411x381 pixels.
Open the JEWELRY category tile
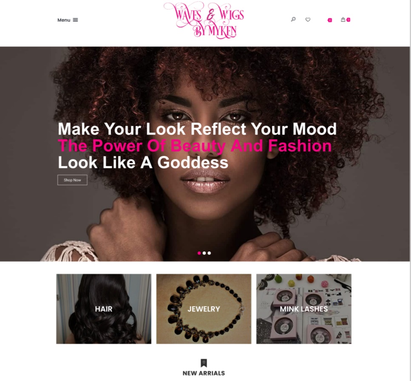[x=204, y=309]
